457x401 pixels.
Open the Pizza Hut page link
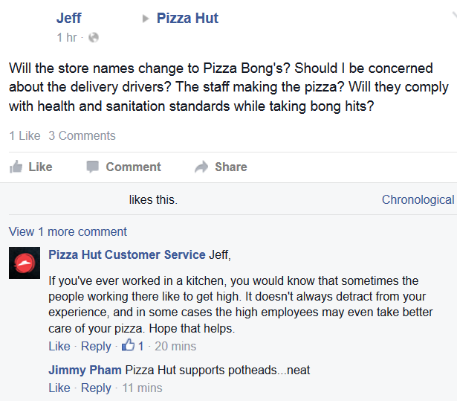click(187, 18)
